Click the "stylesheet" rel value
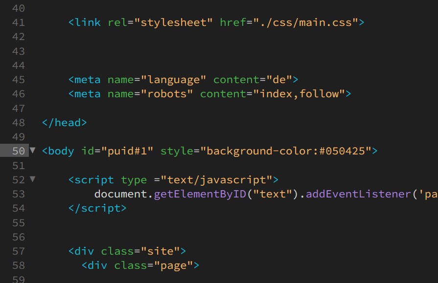 [x=174, y=22]
